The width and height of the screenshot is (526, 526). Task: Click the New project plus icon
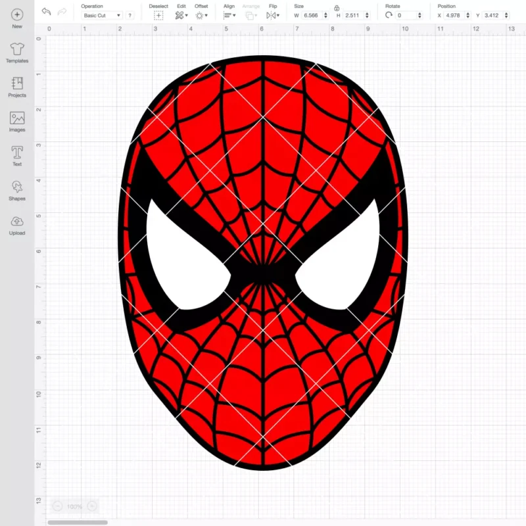tap(17, 14)
